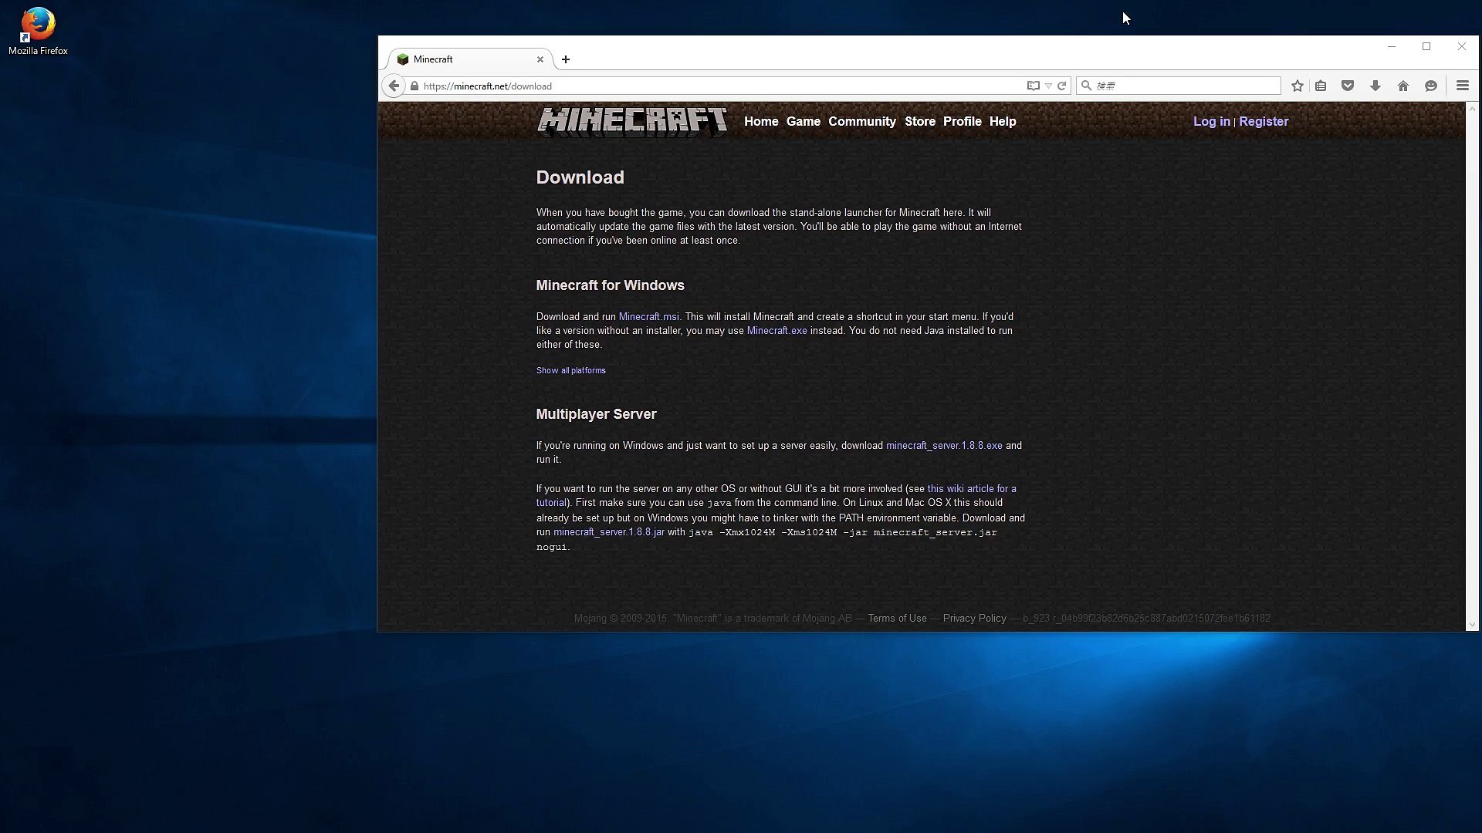Open Mozilla Firefox desktop shortcut
Viewport: 1482px width, 833px height.
(x=38, y=31)
